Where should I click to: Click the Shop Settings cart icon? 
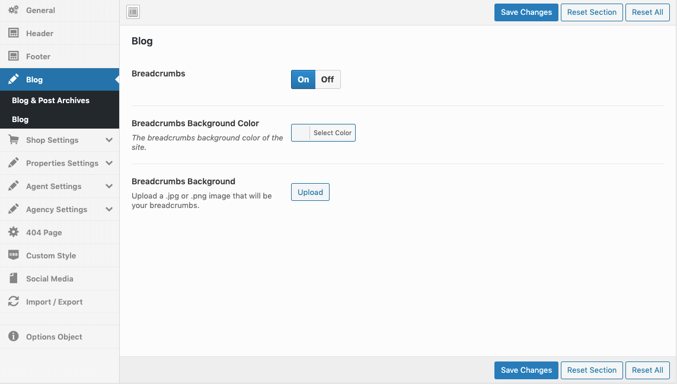14,140
